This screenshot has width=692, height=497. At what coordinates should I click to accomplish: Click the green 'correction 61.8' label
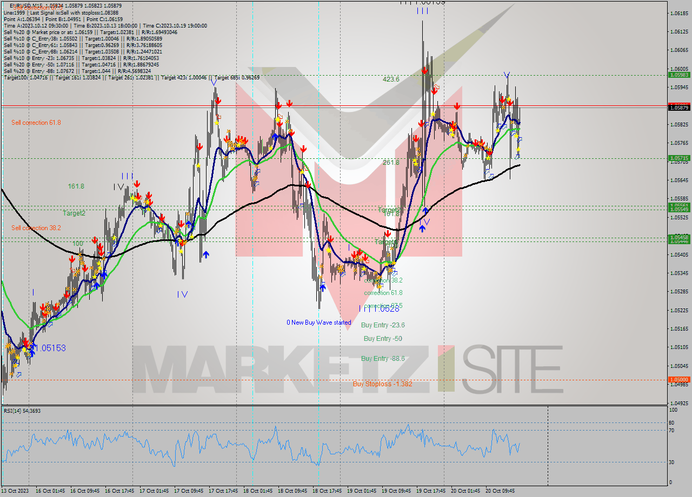[383, 293]
